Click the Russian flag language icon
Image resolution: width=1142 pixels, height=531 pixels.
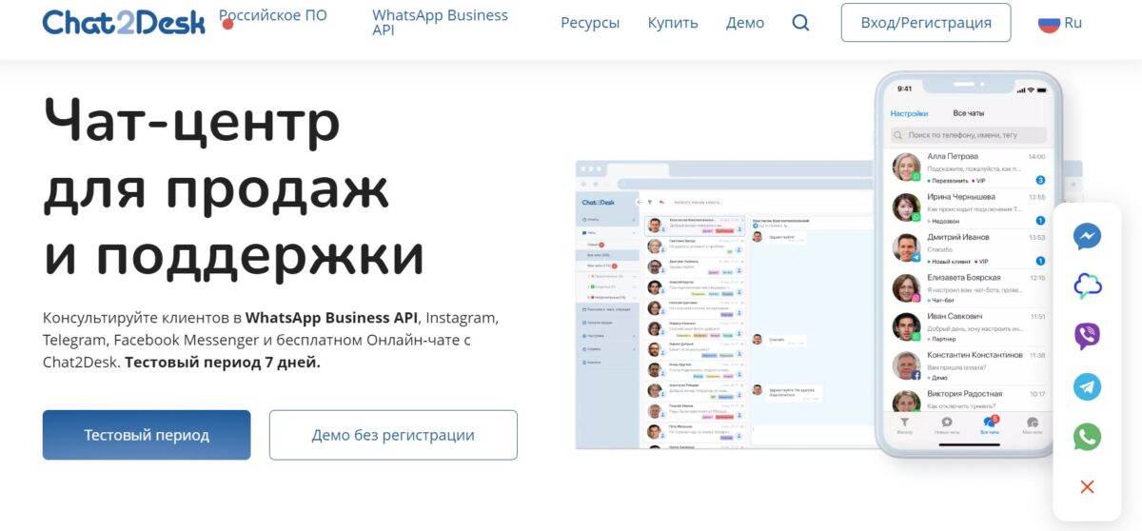(x=1049, y=23)
